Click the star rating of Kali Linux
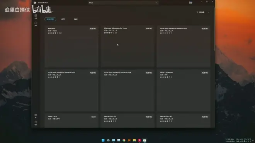 point(53,33)
